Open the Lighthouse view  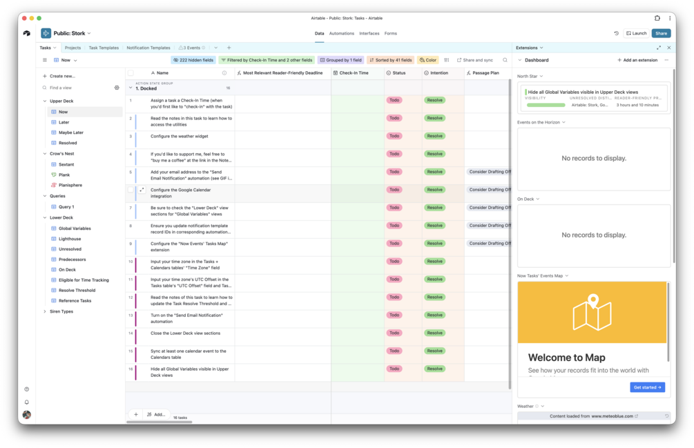(70, 239)
